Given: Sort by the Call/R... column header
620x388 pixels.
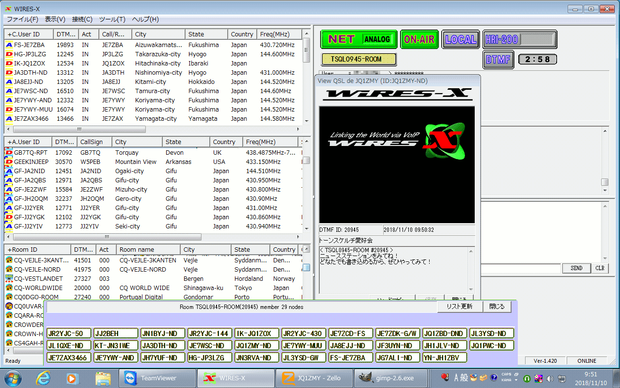Looking at the screenshot, I should (x=115, y=34).
